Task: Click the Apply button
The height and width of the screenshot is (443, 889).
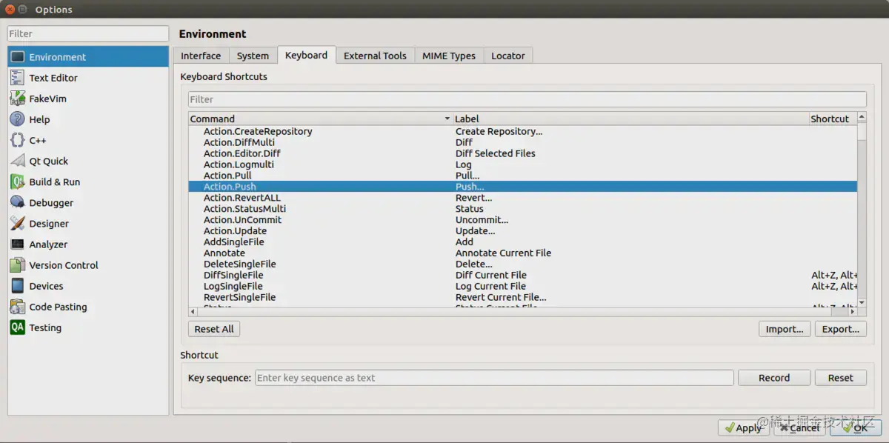Action: [743, 428]
